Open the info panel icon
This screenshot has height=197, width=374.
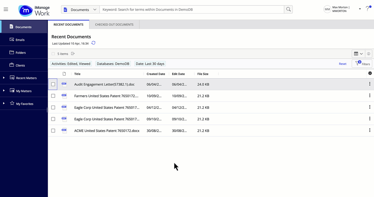(x=369, y=54)
